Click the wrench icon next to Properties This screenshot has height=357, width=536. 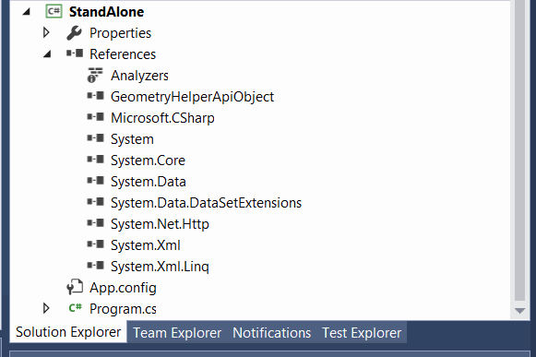74,33
